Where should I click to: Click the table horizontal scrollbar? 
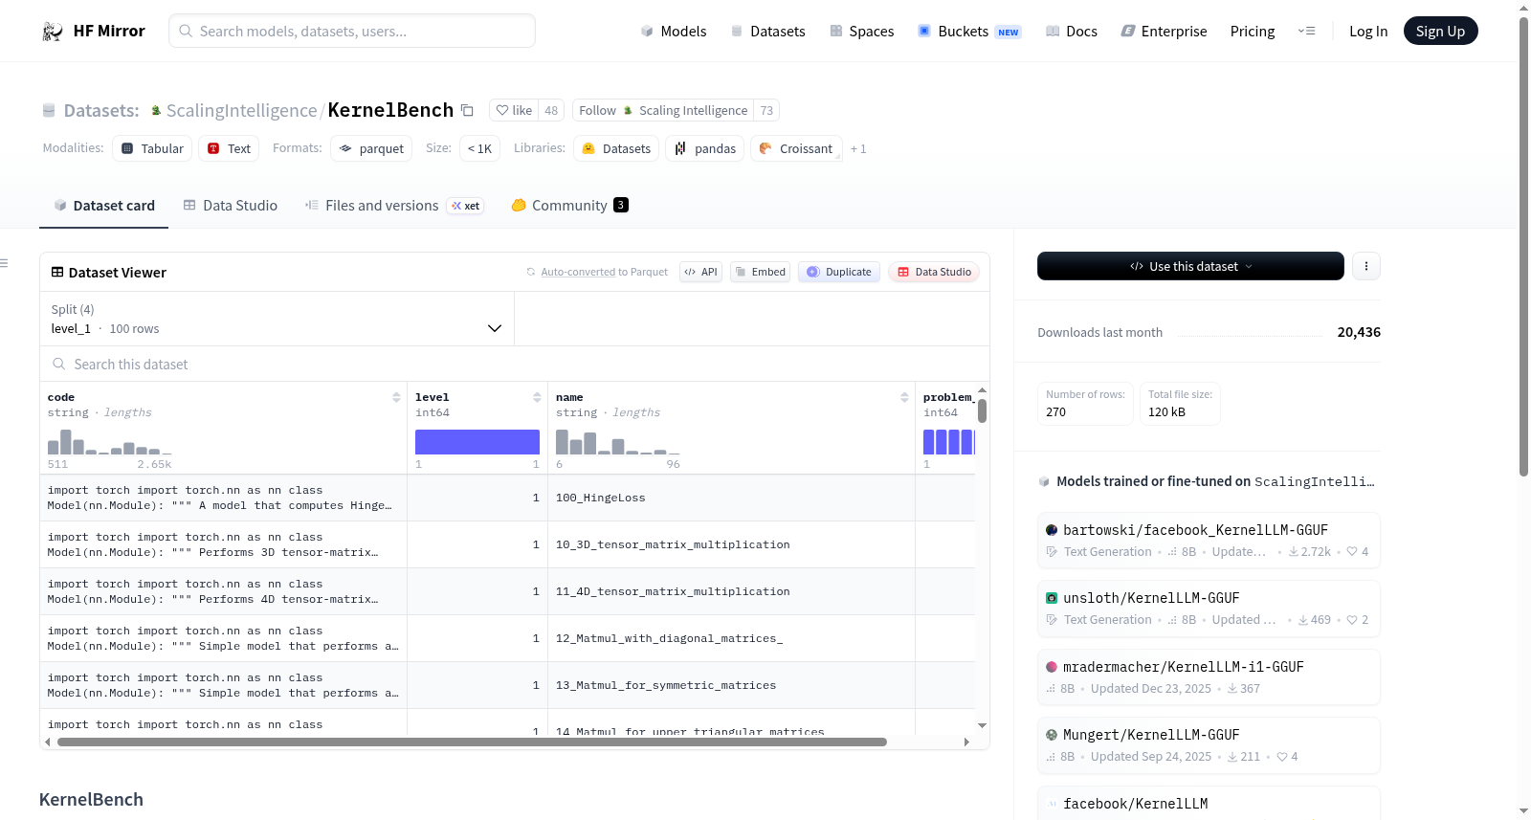[x=472, y=742]
